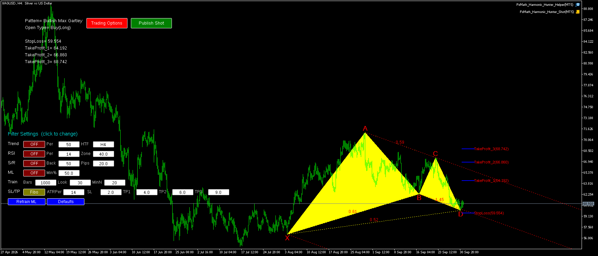Screen dimensions: 598x256
Task: Click the Trend filter row label
Action: [x=13, y=144]
